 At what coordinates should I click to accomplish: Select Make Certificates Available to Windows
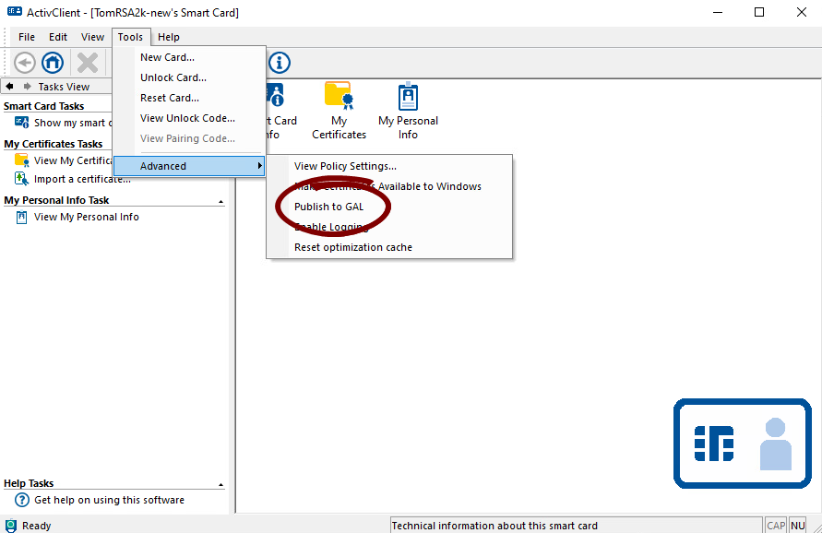(389, 186)
